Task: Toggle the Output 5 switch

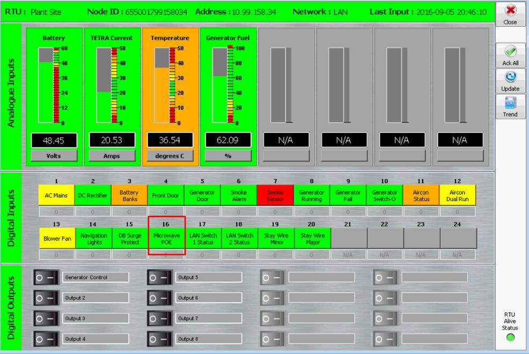Action: tap(160, 277)
